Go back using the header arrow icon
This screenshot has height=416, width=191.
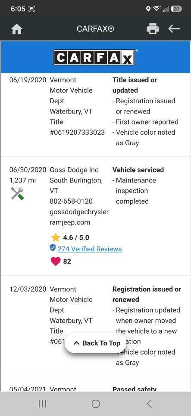point(174,29)
